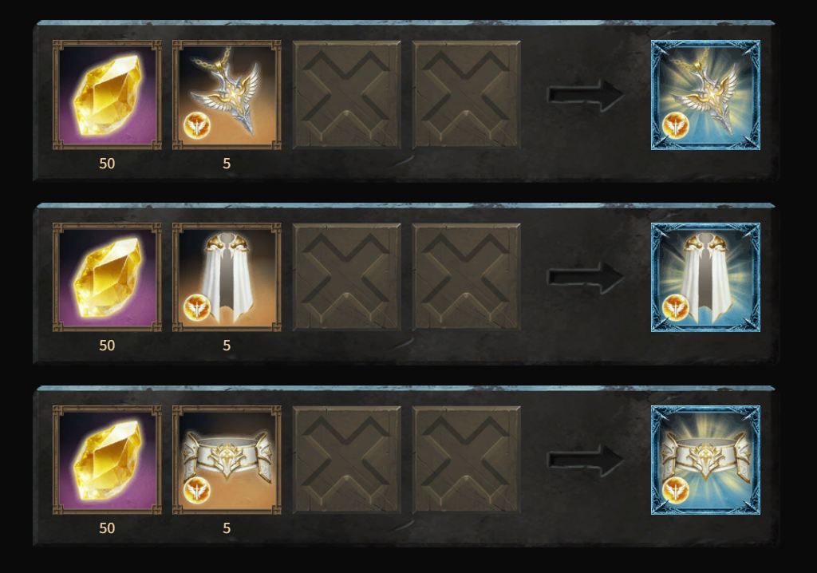
Task: Click the third empty slot in the belt recipe
Action: pyautogui.click(x=347, y=460)
